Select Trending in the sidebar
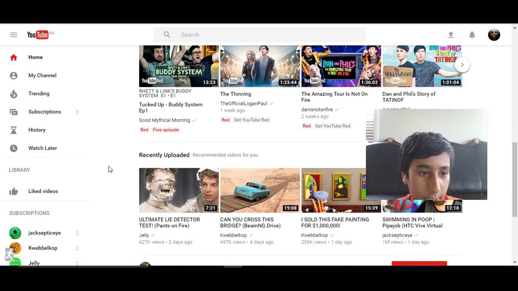This screenshot has height=291, width=518. pos(39,94)
